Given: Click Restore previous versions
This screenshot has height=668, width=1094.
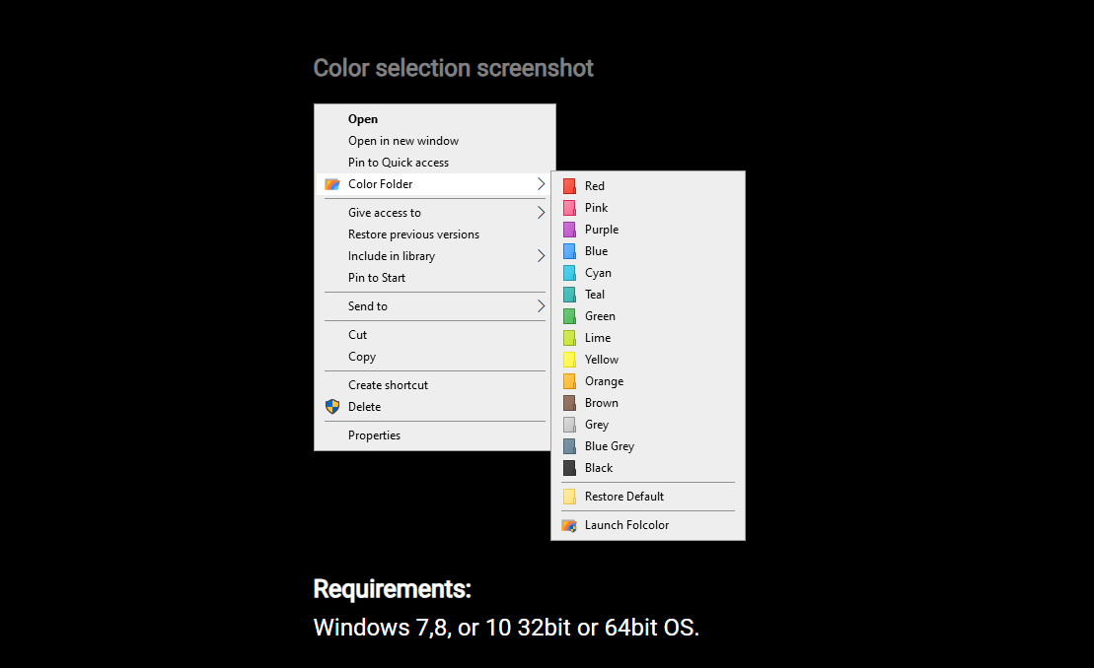Looking at the screenshot, I should click(x=413, y=234).
